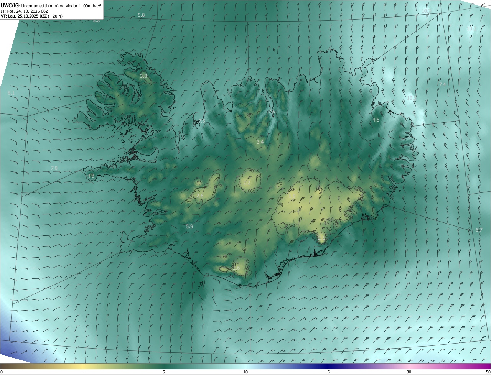Image resolution: width=491 pixels, height=375 pixels.
Task: Click the colorbar tick label 1
Action: pos(82,372)
